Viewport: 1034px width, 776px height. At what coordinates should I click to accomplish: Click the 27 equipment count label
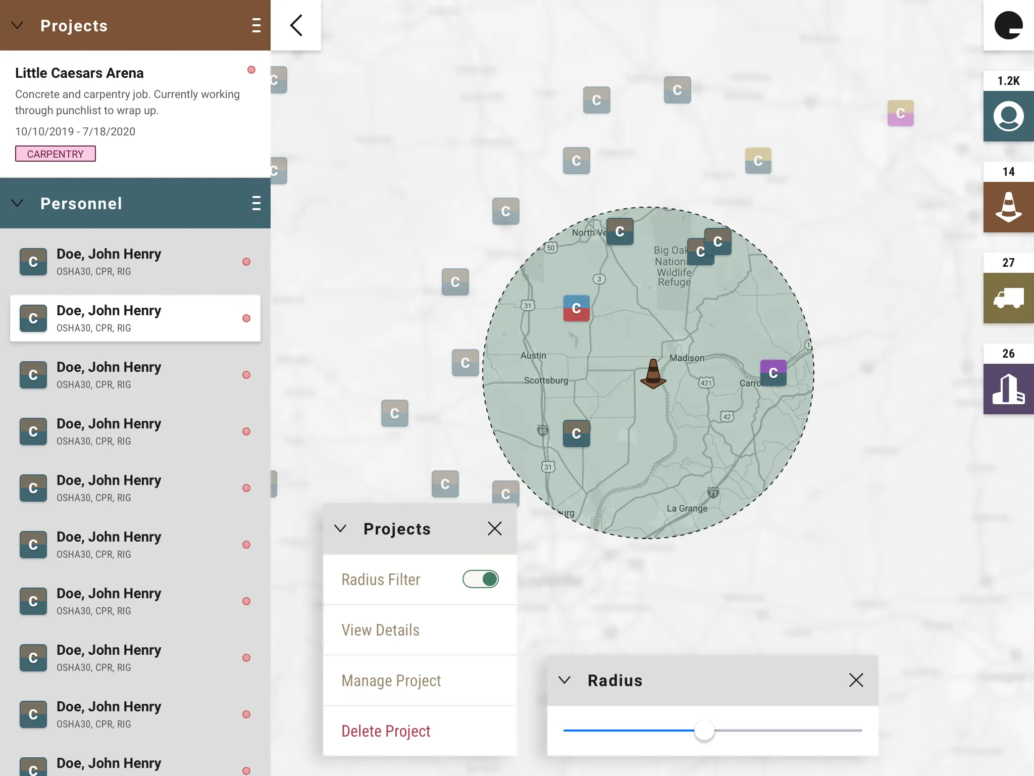coord(1008,263)
